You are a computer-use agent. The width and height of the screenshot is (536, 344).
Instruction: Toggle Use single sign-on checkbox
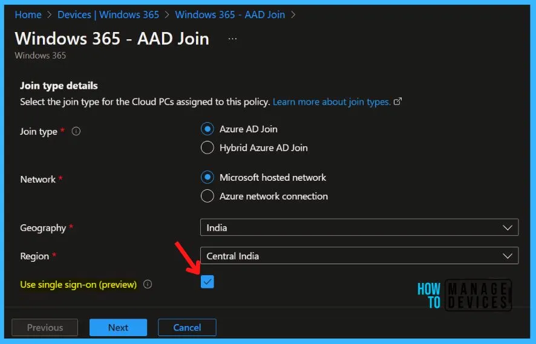tap(207, 282)
